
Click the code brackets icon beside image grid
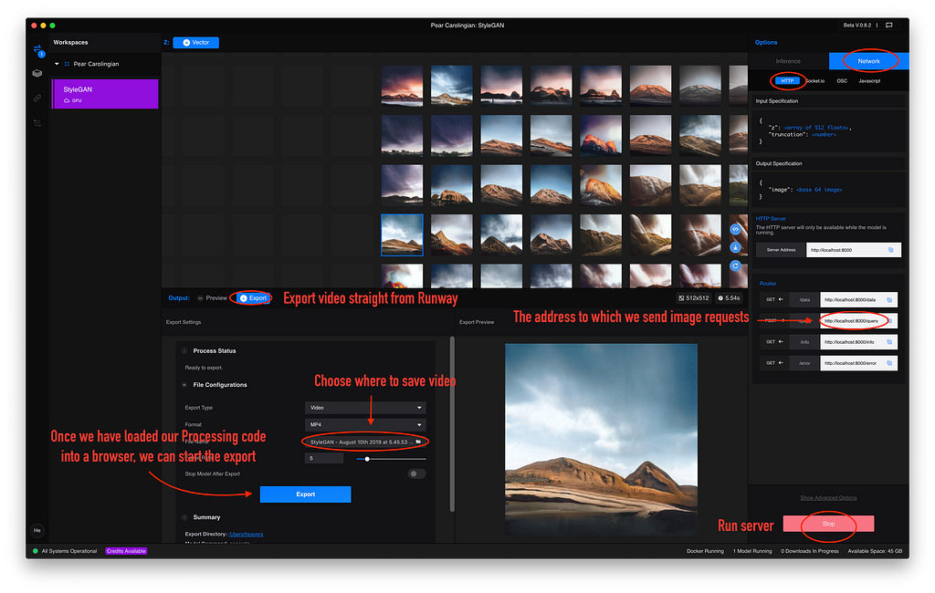pos(735,229)
